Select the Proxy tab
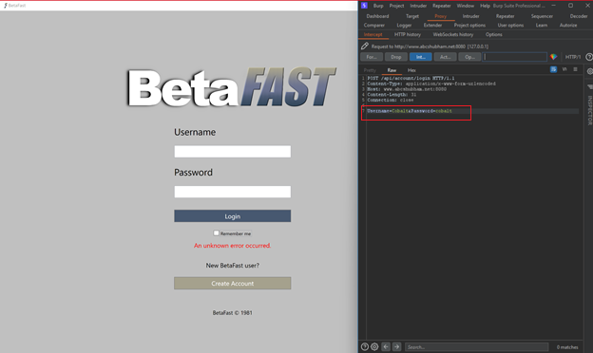Viewport: 593px width, 353px height. pos(440,16)
